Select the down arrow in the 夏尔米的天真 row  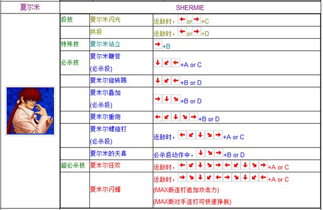[201, 153]
